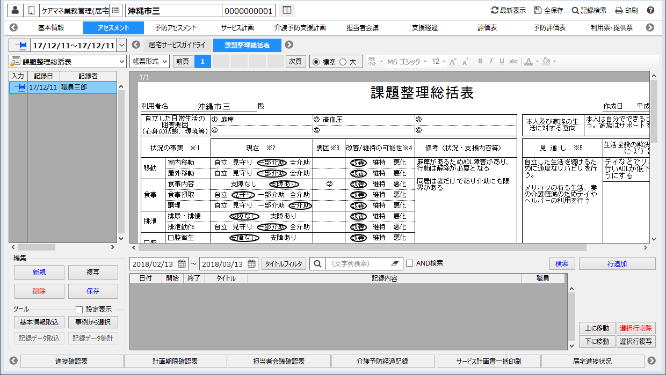Open help question mark icon
Screen dimensions: 666x375
coord(650,10)
